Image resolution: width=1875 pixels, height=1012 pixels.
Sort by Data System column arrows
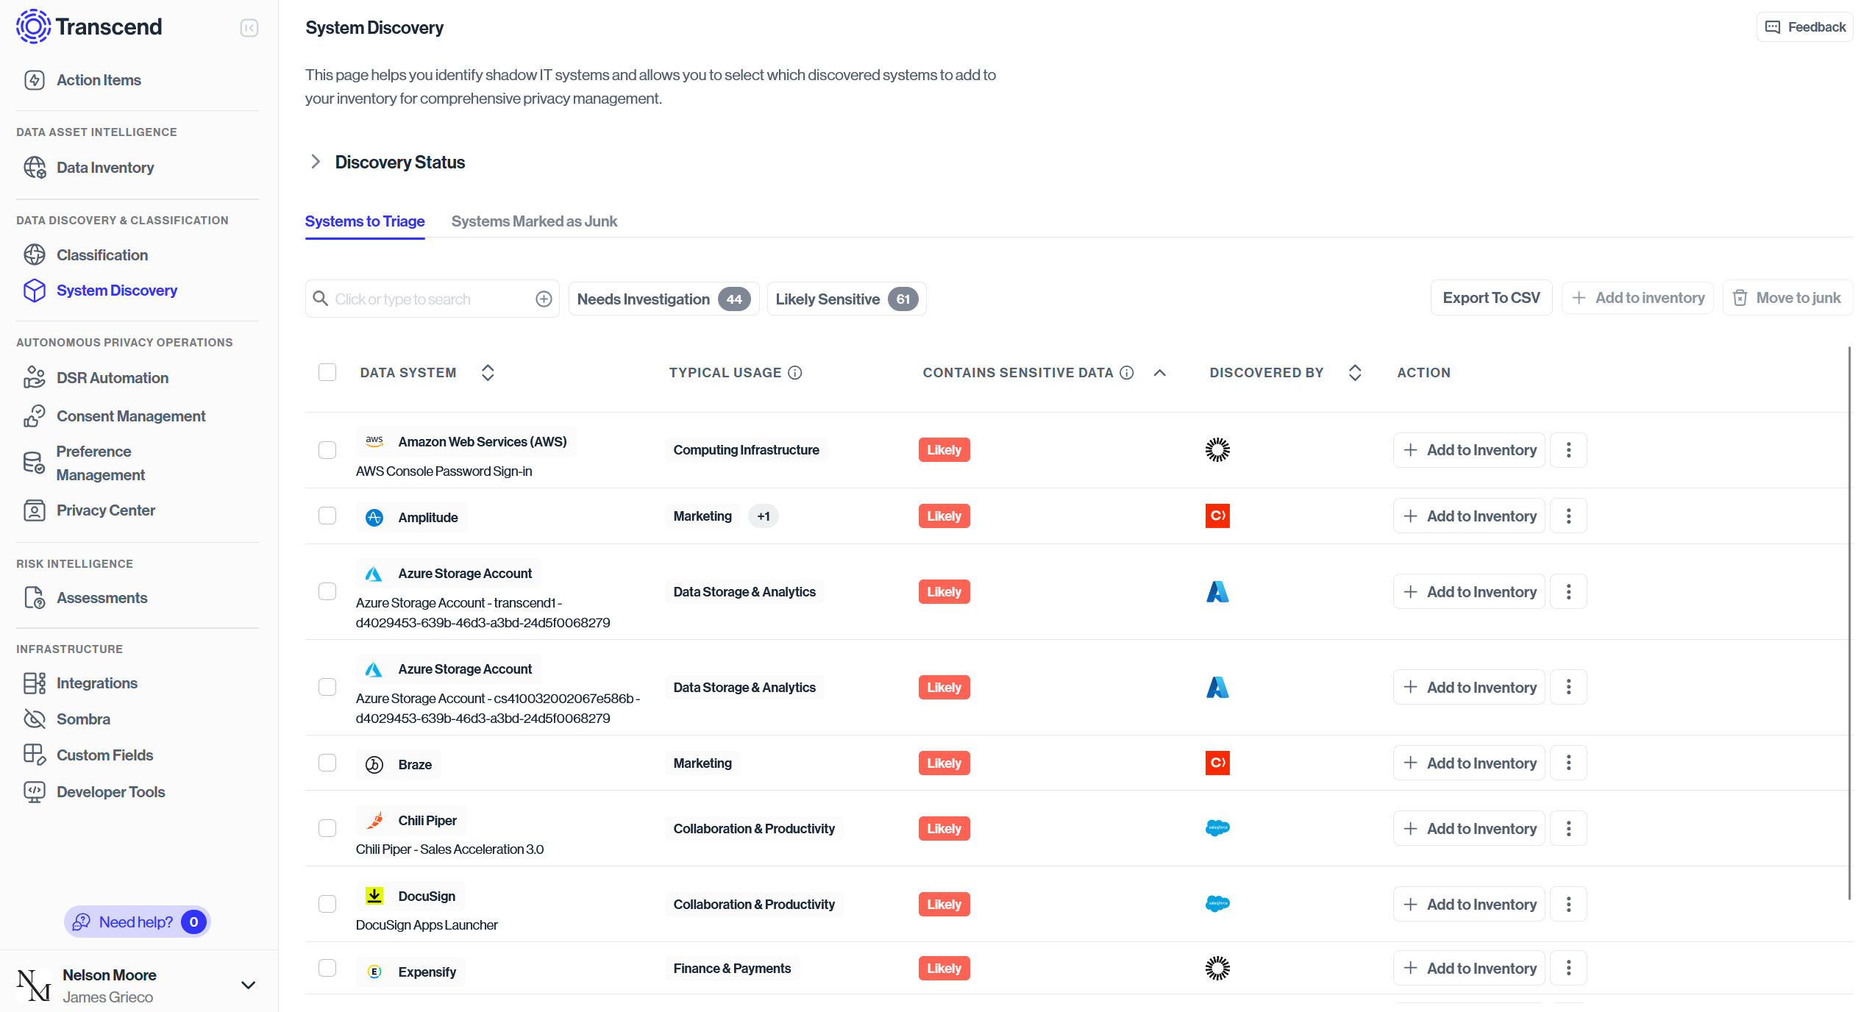tap(488, 373)
